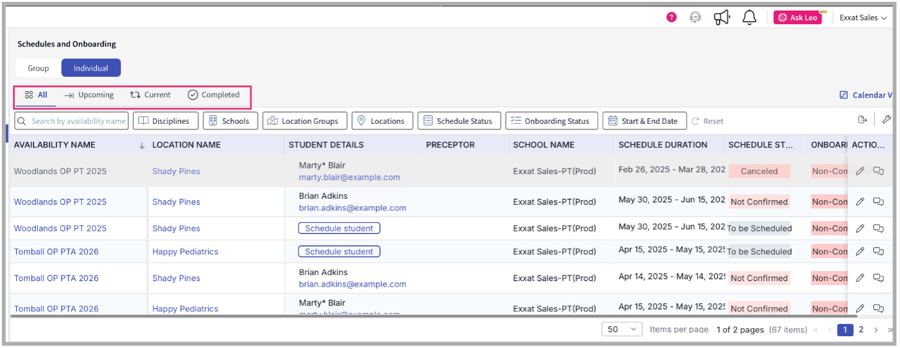
Task: Switch to the Upcoming tab
Action: pyautogui.click(x=89, y=95)
